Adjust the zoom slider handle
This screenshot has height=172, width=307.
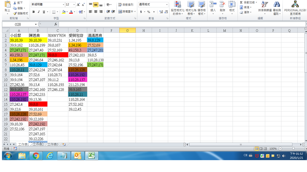293,149
